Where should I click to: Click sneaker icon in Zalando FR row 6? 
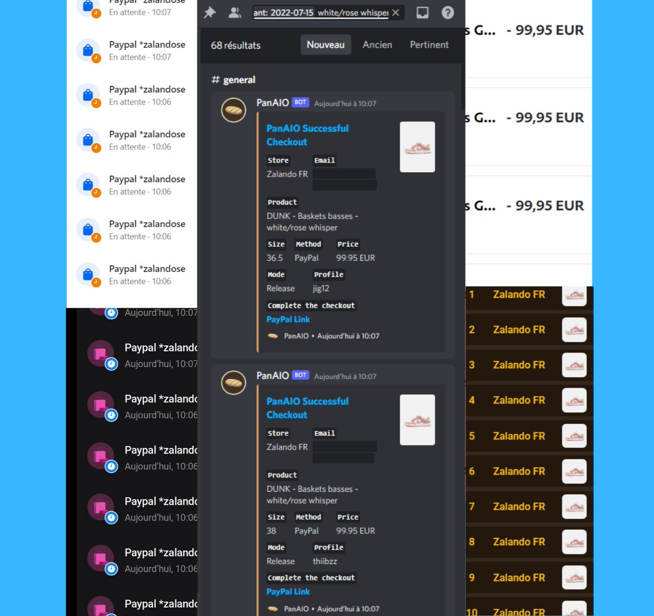click(574, 471)
